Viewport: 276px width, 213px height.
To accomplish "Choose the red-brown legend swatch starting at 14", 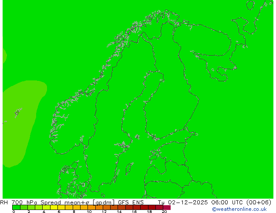I will 122,207.
